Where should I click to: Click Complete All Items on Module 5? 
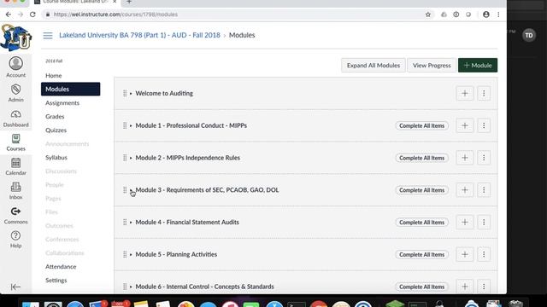[x=421, y=254]
